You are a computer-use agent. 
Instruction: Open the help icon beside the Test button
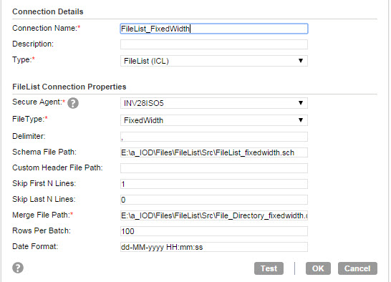pyautogui.click(x=18, y=268)
